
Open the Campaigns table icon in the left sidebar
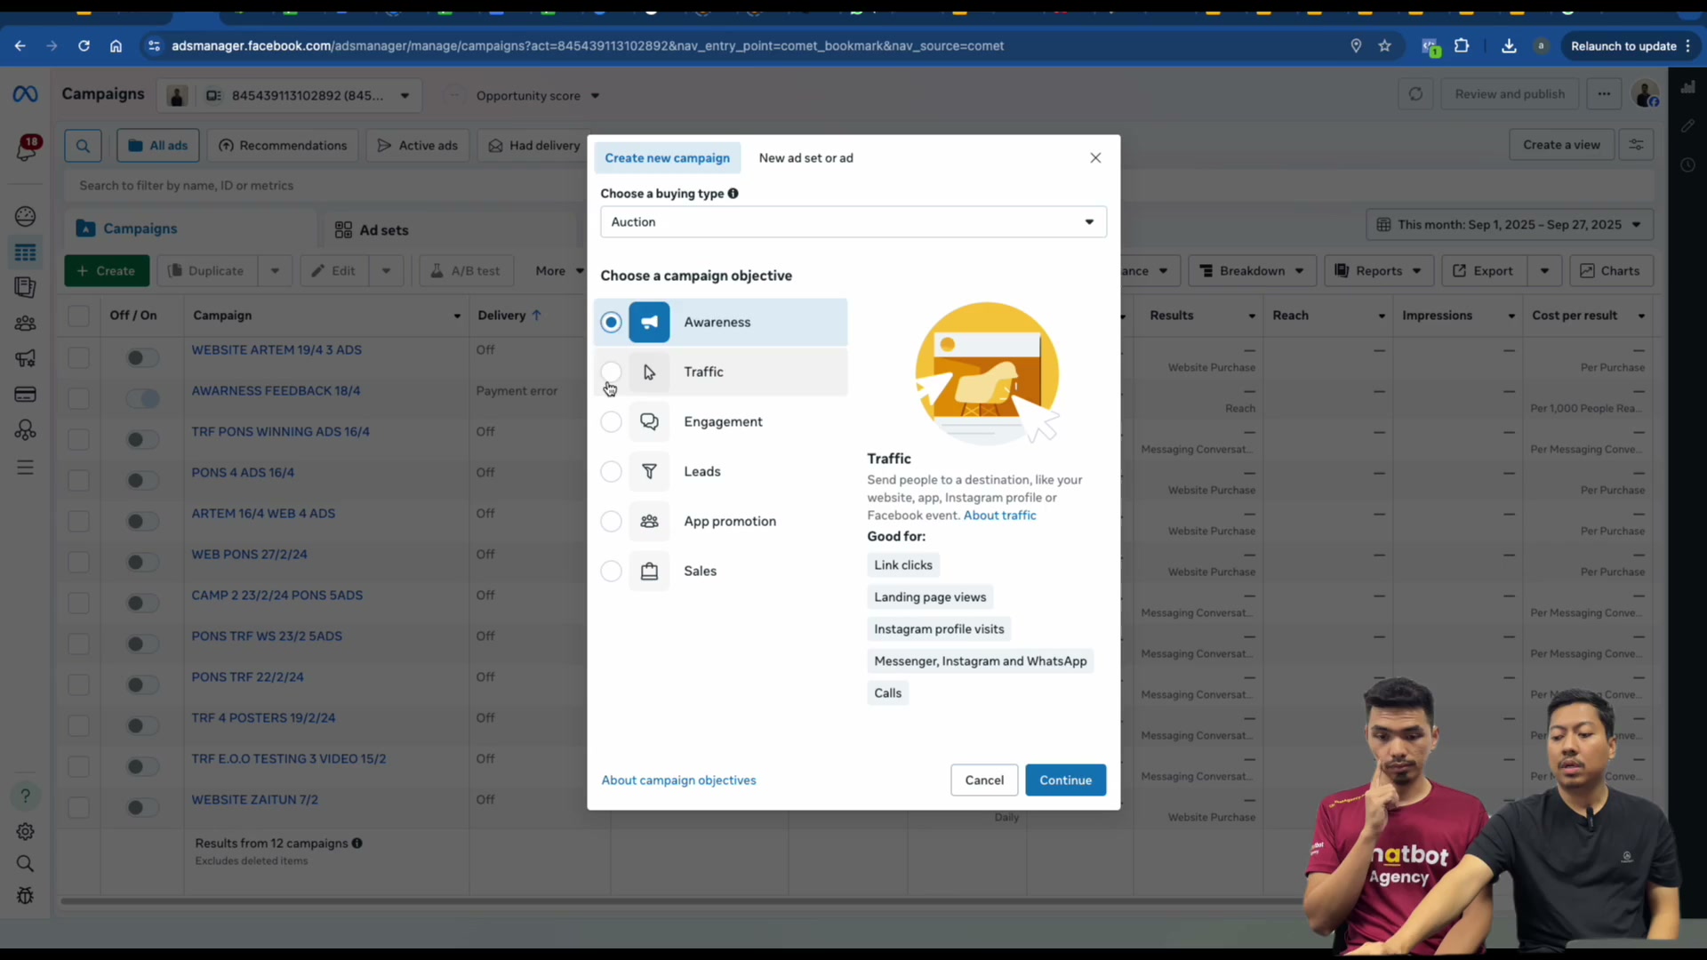click(25, 252)
